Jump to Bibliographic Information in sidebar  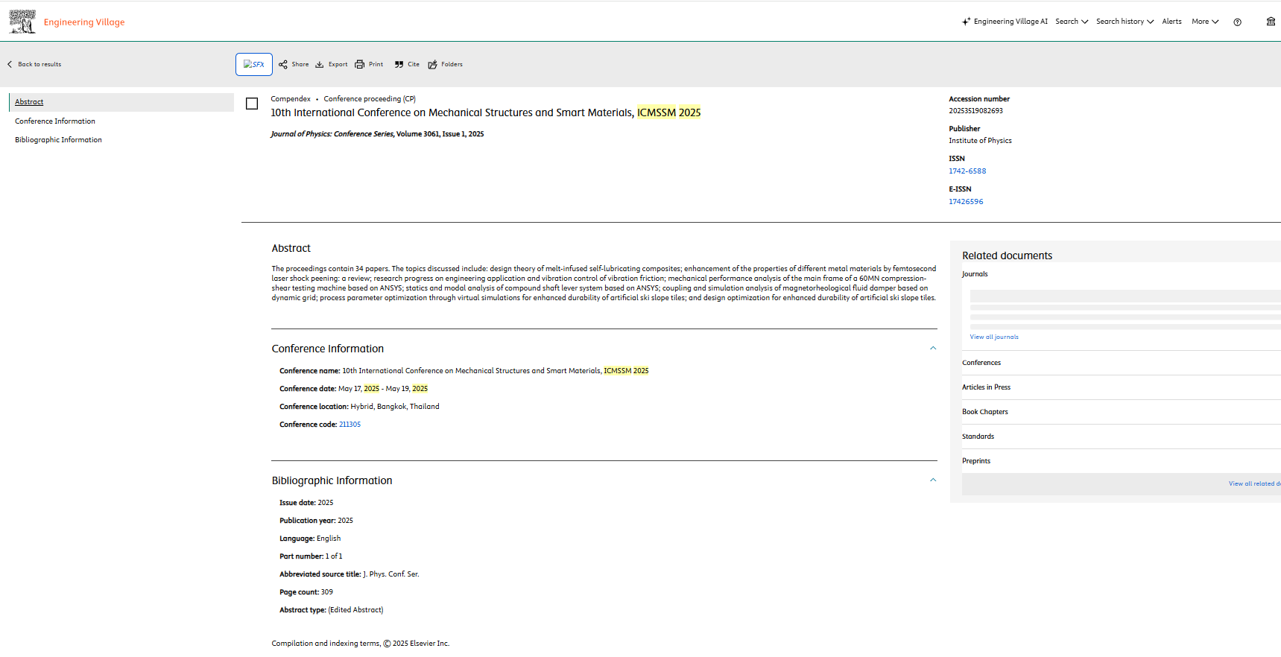click(58, 140)
